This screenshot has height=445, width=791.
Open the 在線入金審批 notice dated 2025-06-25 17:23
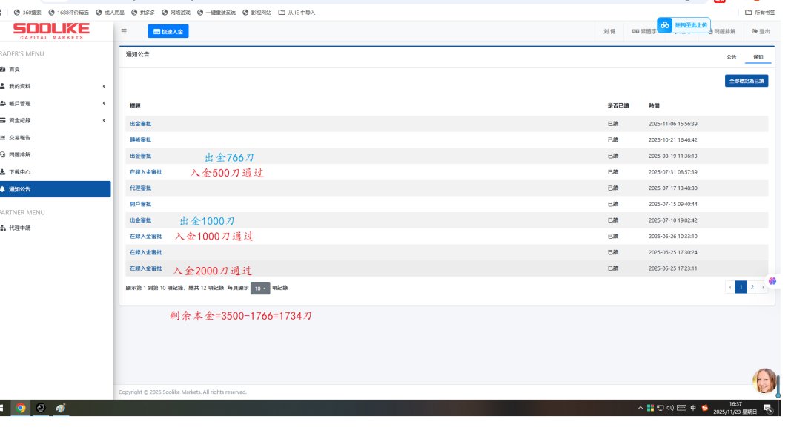click(146, 268)
